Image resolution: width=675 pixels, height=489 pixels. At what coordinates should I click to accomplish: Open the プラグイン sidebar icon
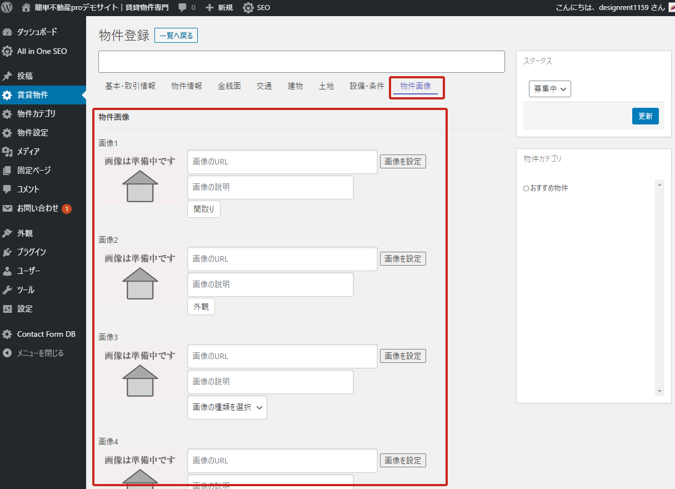pyautogui.click(x=7, y=252)
